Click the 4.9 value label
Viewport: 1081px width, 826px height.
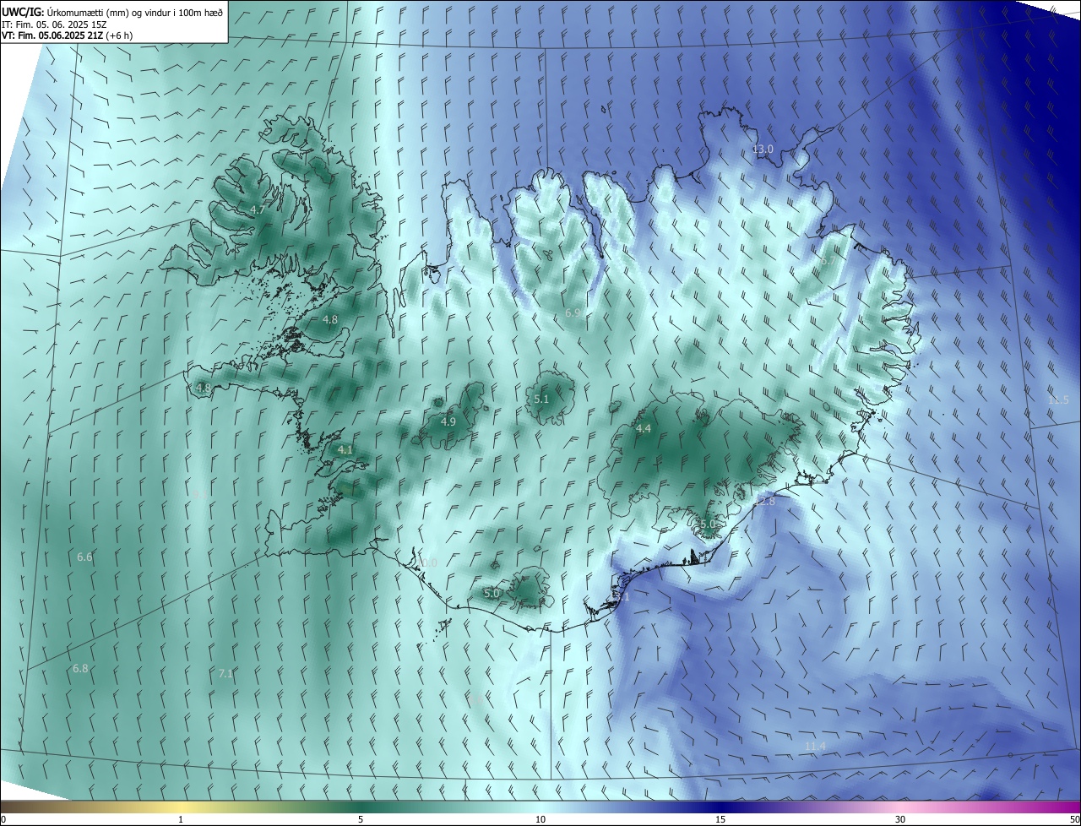click(x=448, y=422)
